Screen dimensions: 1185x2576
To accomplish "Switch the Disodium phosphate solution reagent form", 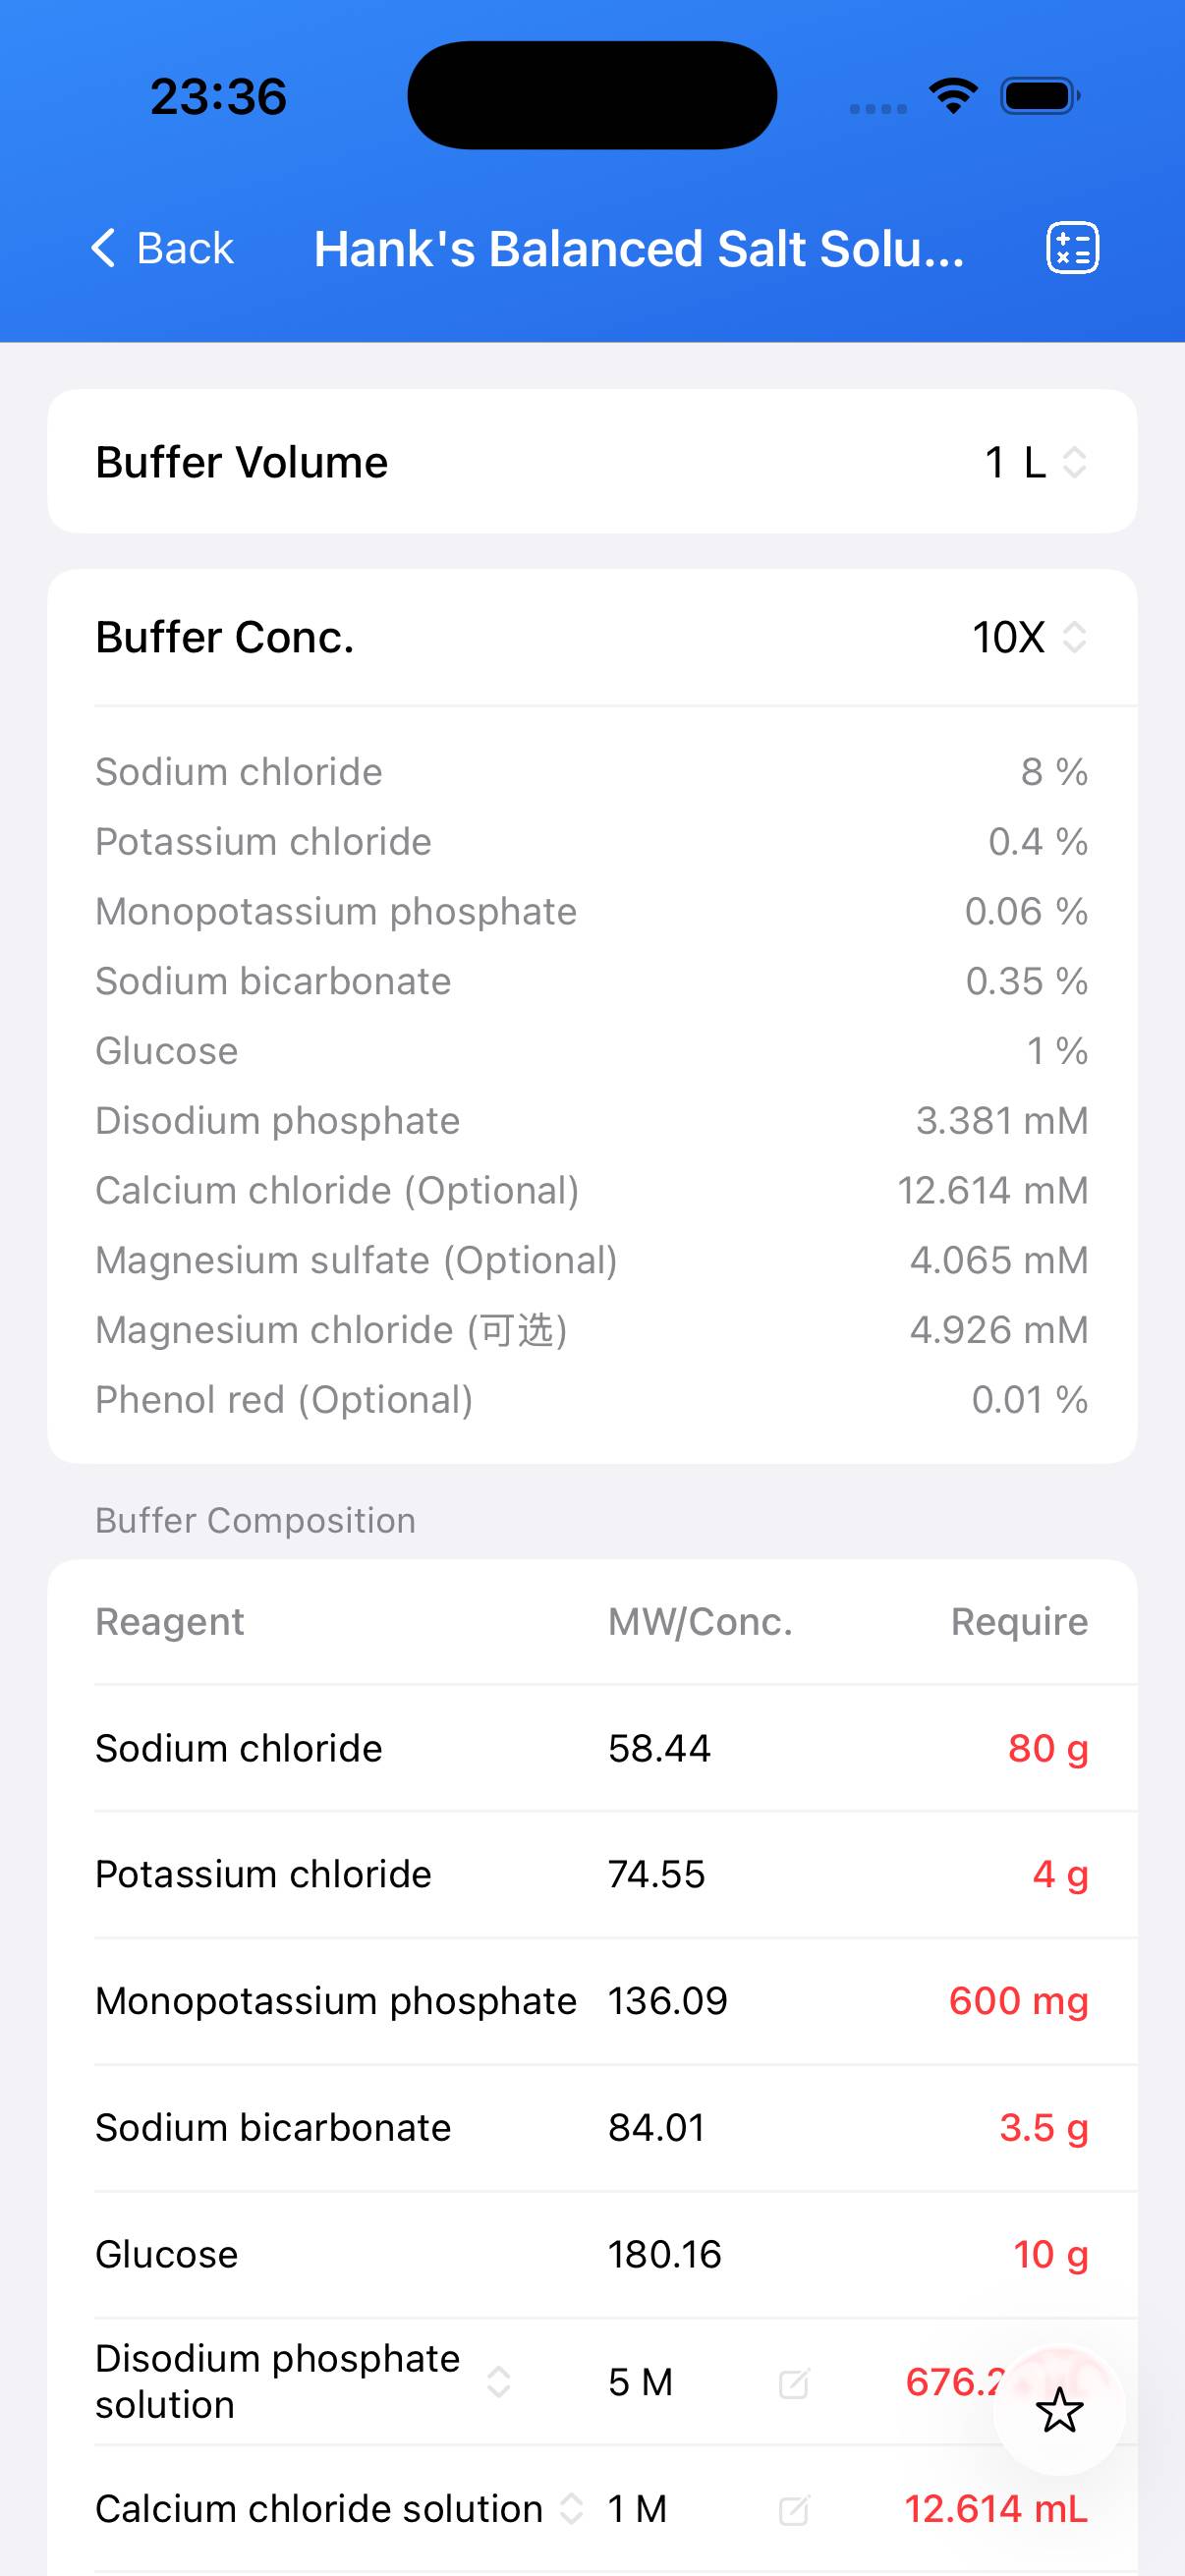I will (x=498, y=2382).
